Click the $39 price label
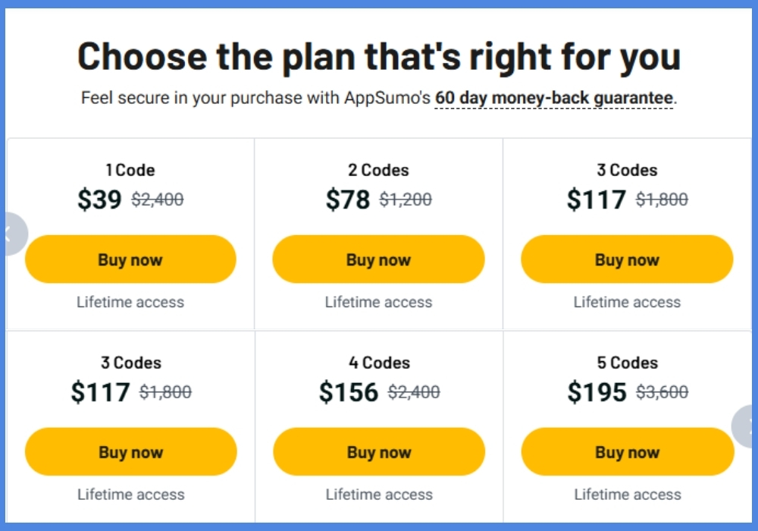The height and width of the screenshot is (531, 758). coord(99,200)
